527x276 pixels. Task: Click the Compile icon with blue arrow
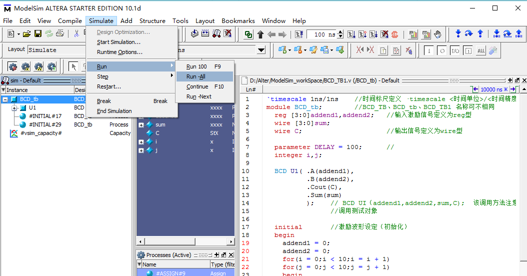point(194,33)
